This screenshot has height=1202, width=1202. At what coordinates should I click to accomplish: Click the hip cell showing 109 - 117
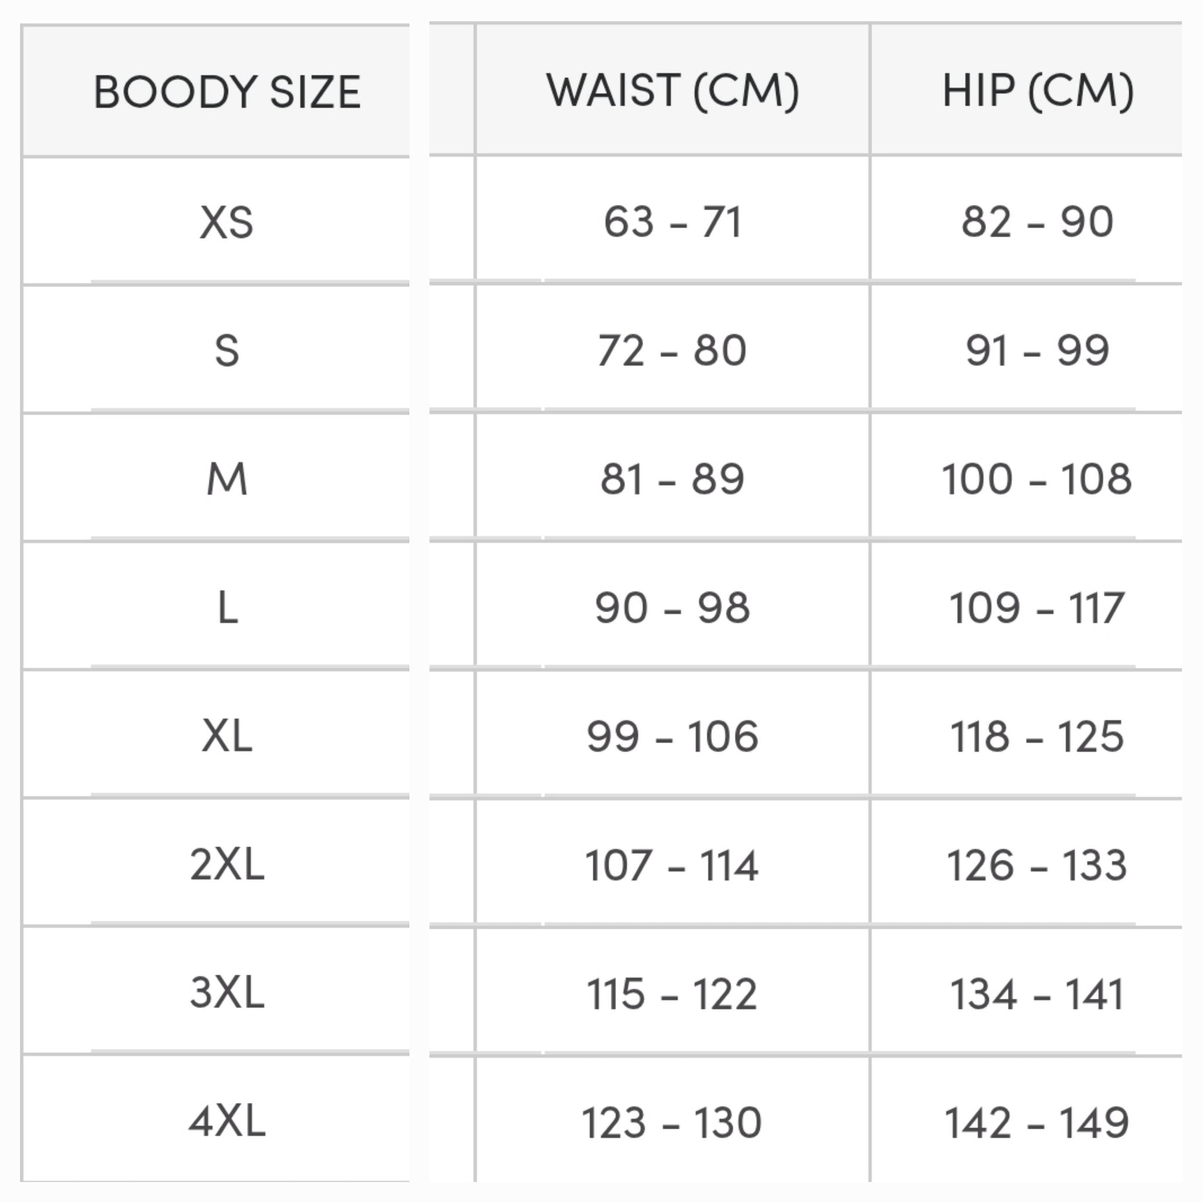pos(1038,608)
